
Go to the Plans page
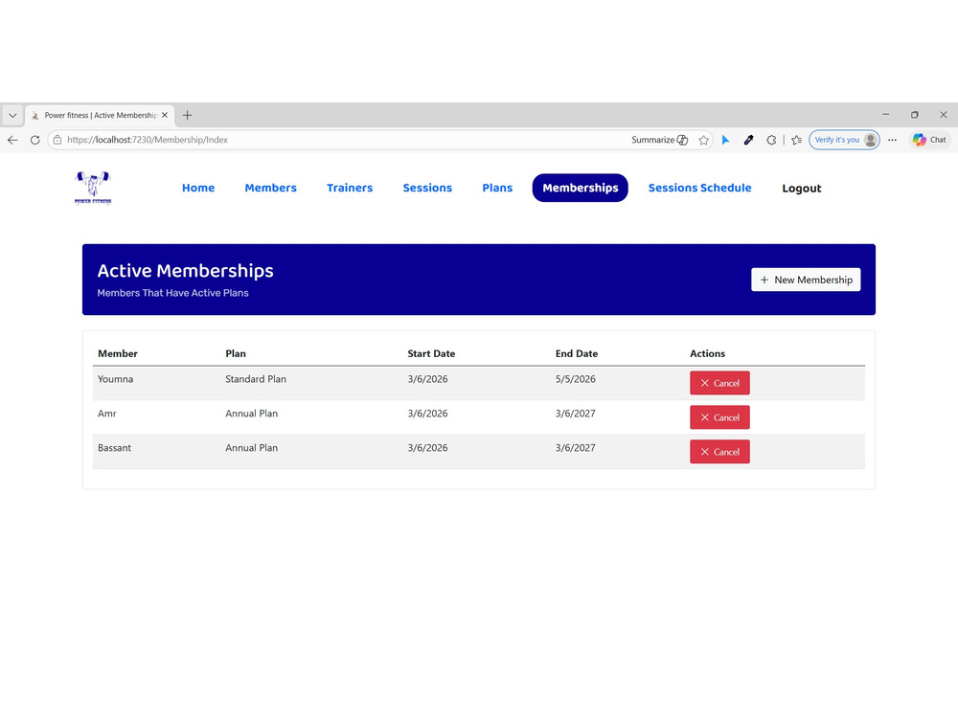(x=497, y=188)
